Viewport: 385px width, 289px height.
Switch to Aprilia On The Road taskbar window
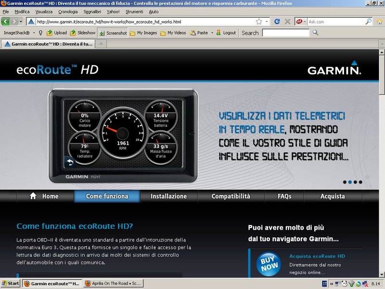pyautogui.click(x=113, y=283)
